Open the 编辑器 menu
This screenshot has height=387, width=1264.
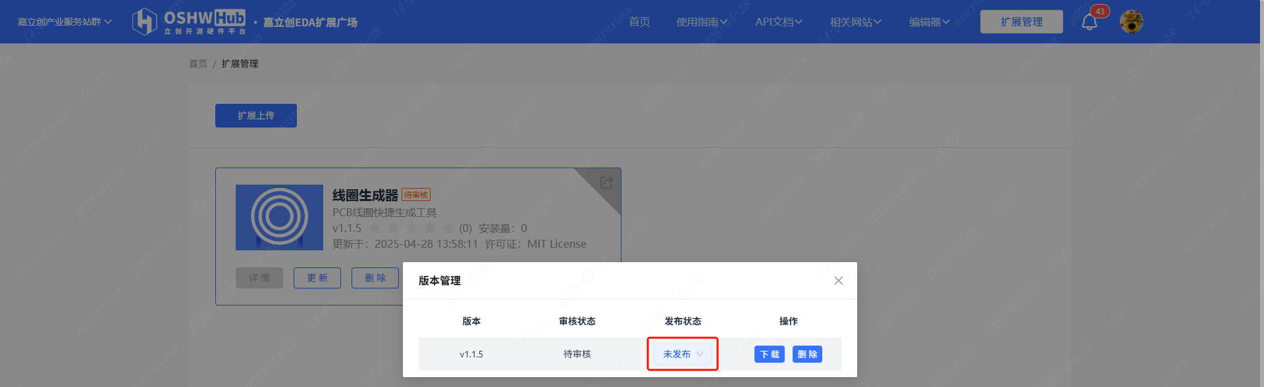coord(929,22)
